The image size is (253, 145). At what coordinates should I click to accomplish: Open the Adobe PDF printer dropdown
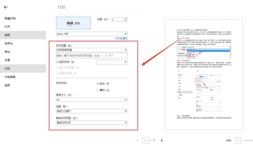pos(92,34)
